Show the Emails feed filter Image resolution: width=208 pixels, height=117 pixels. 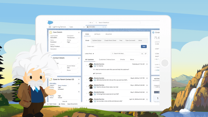(x=122, y=60)
